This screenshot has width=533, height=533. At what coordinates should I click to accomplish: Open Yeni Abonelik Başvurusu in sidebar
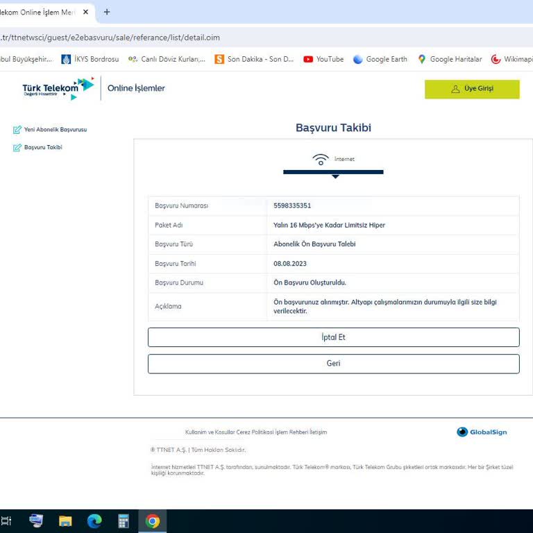point(56,130)
